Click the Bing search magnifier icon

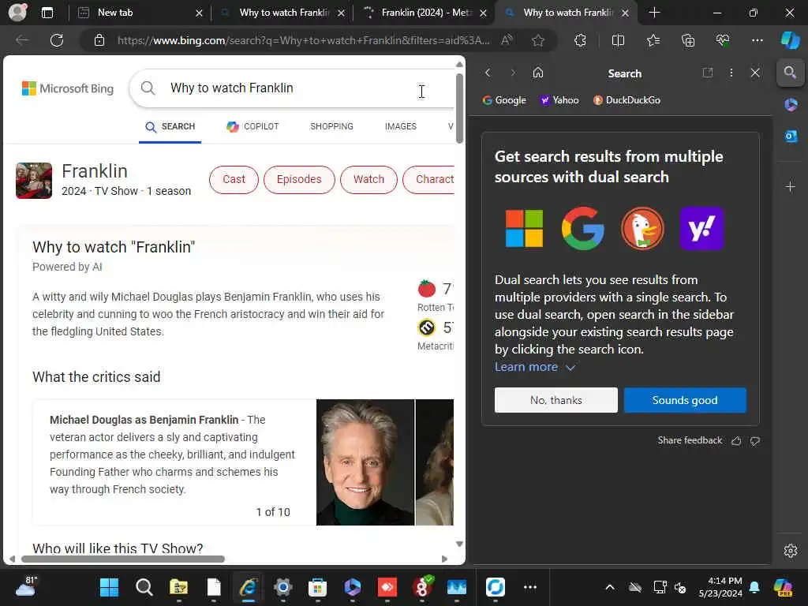(148, 88)
